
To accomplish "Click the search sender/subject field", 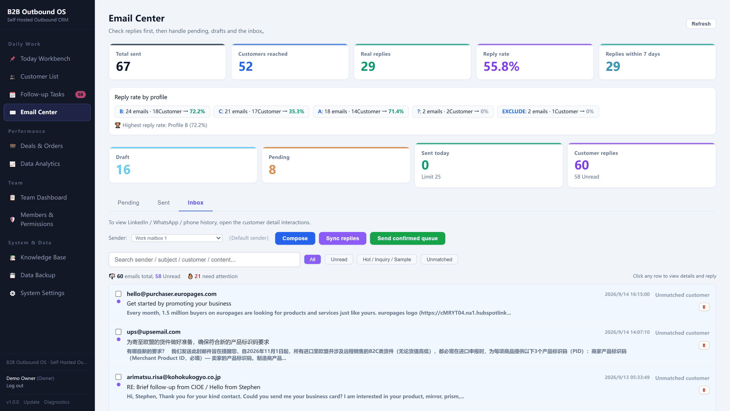I will 204,260.
